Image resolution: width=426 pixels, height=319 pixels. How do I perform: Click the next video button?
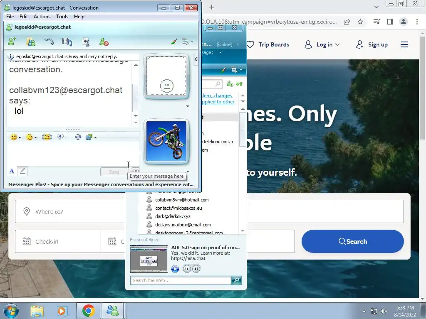(x=196, y=269)
